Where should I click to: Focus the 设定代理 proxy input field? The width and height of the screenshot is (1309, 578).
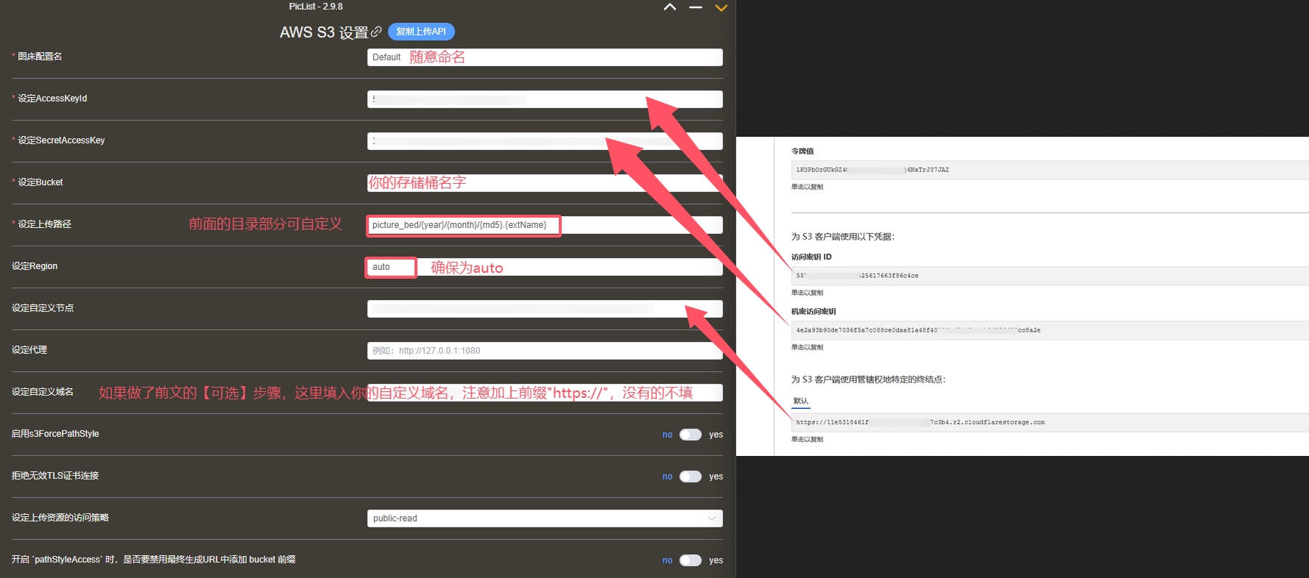544,351
